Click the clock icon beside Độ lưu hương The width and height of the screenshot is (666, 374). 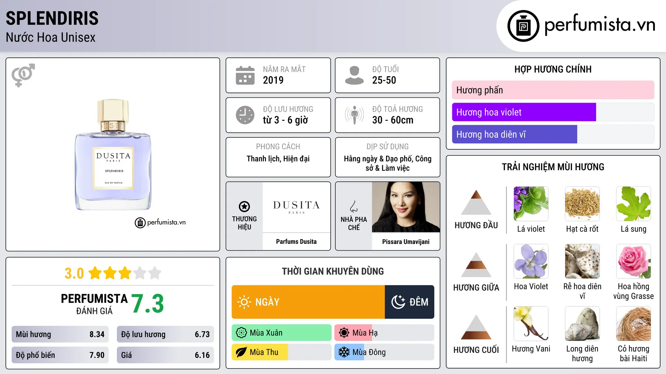point(245,115)
